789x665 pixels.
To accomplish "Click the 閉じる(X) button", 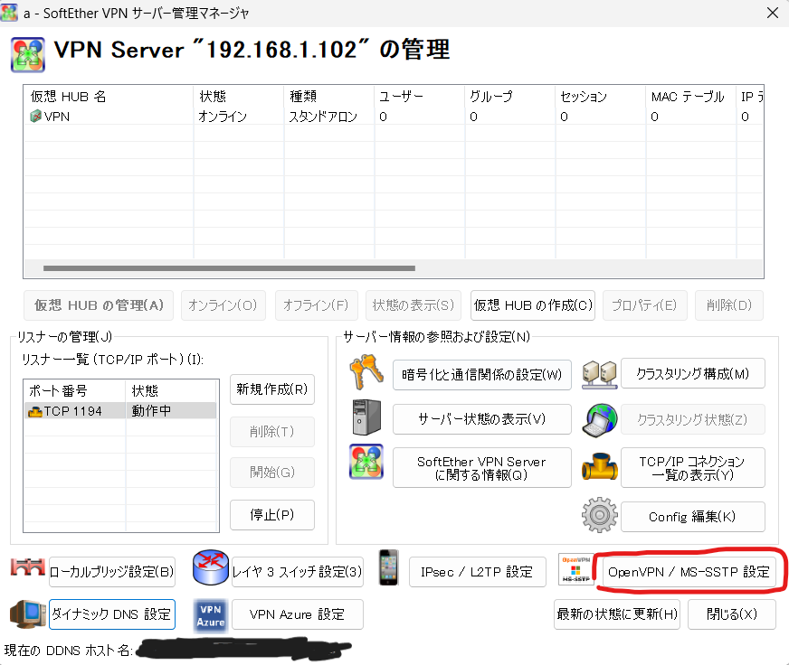I will click(x=732, y=614).
